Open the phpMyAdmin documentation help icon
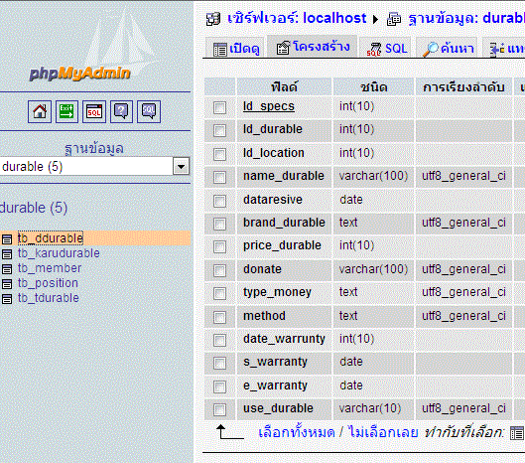This screenshot has height=463, width=525. (121, 111)
